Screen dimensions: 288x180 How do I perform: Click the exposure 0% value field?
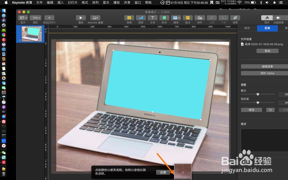point(283,94)
